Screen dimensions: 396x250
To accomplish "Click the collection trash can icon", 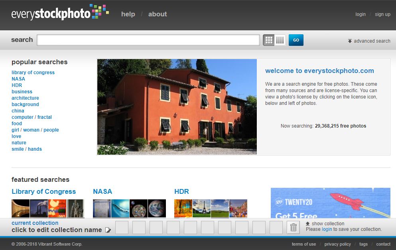I will pos(293,227).
